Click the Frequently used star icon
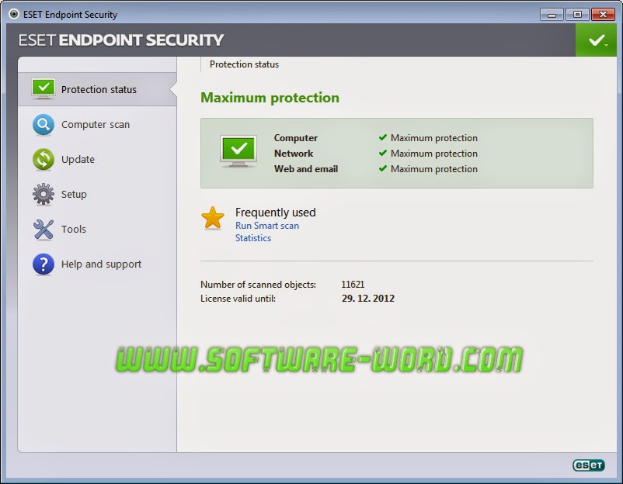Screen dimensions: 623x484 tap(213, 218)
